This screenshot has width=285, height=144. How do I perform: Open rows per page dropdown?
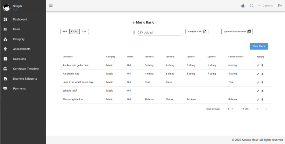230,109
